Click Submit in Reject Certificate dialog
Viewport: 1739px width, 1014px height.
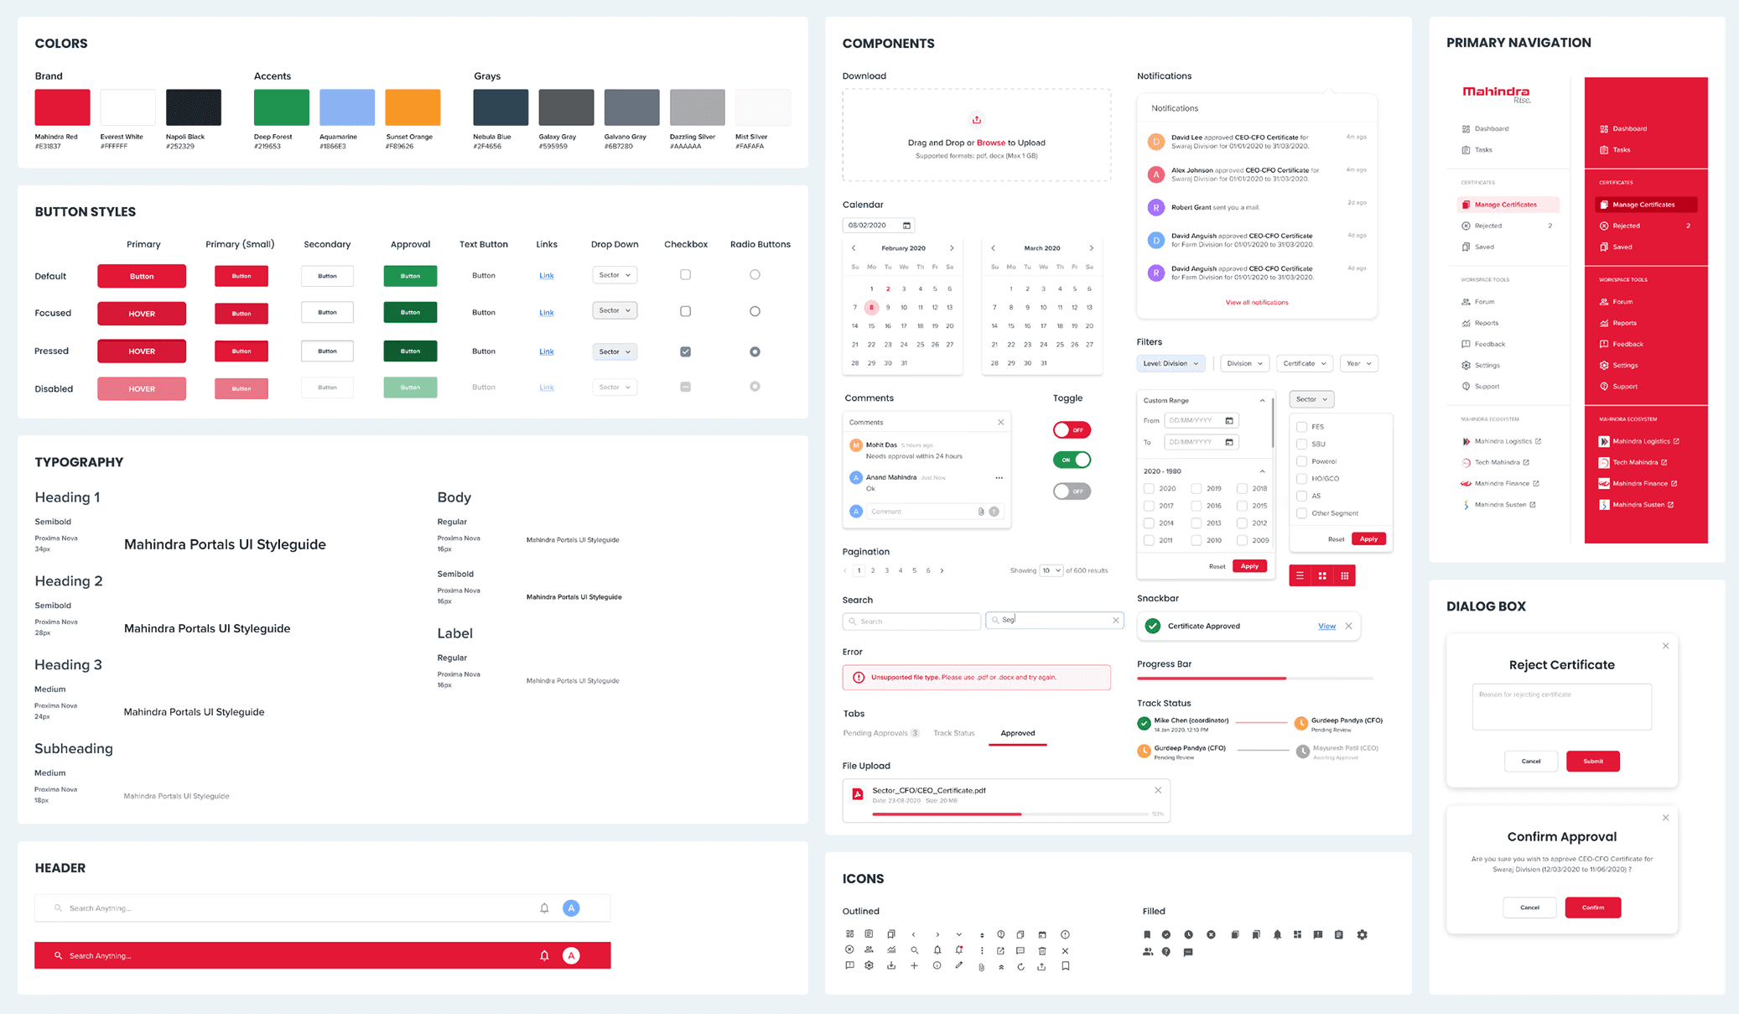[1592, 762]
